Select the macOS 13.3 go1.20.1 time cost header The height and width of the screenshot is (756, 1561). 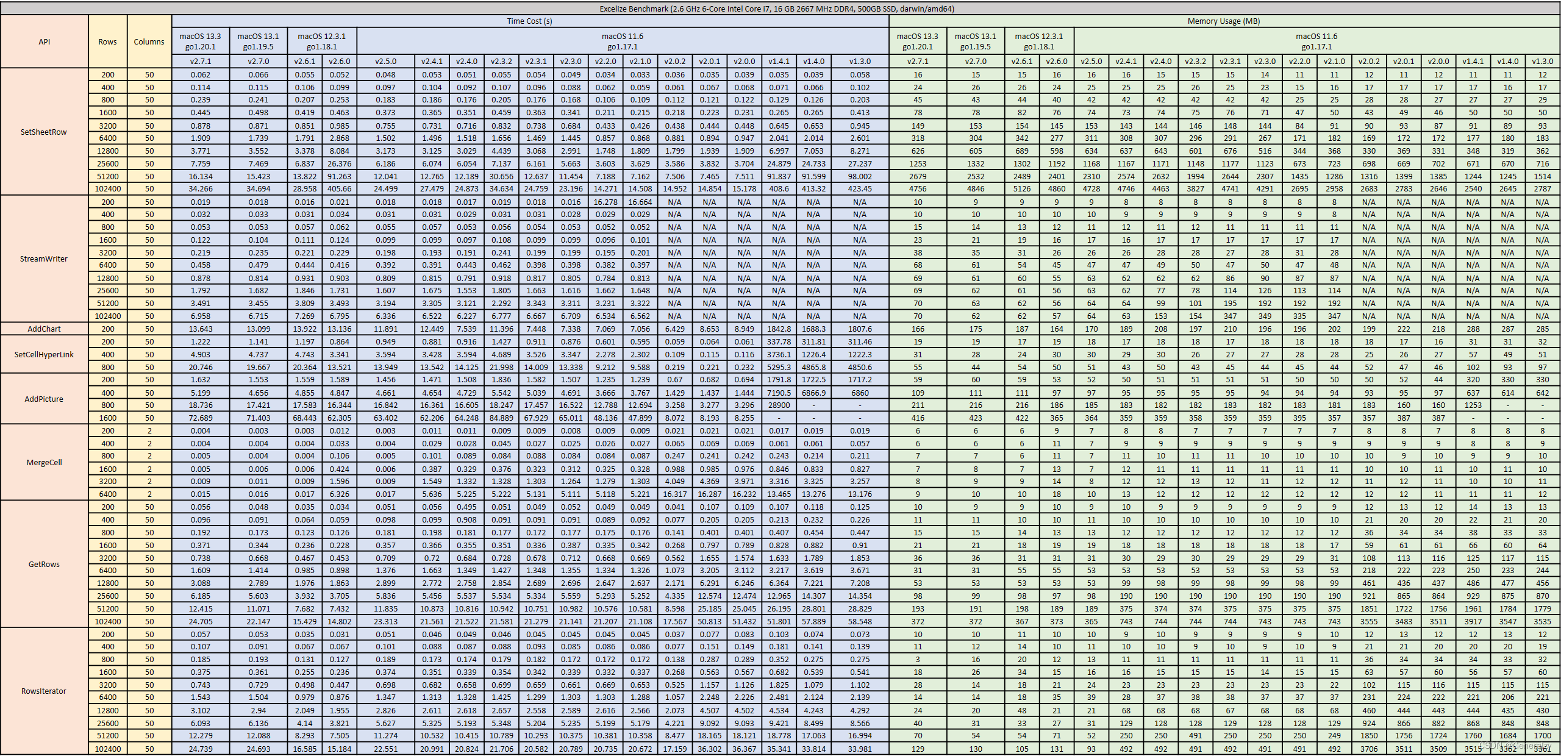click(x=200, y=41)
